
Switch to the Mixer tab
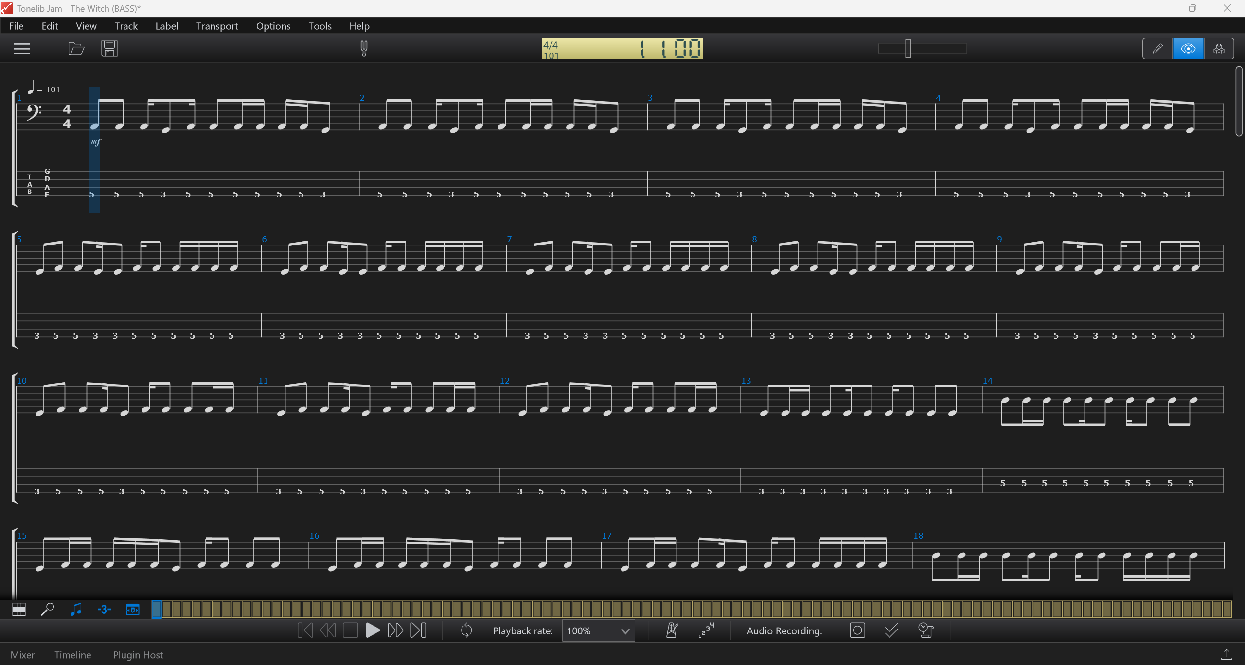(22, 655)
